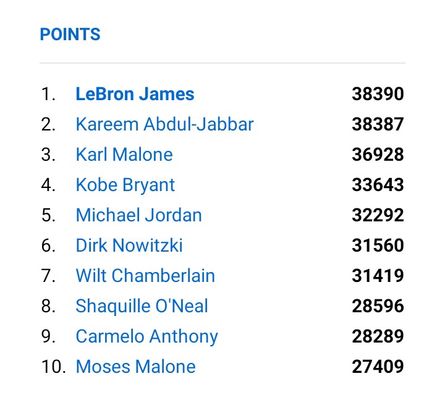Open Kobe Bryant's player page

[125, 185]
